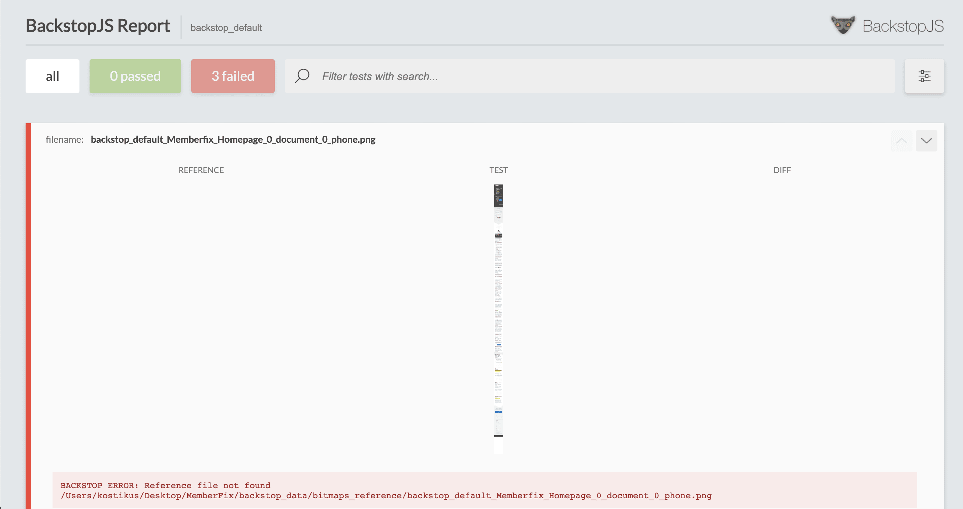Click the REFERENCE column label
Viewport: 963px width, 509px height.
click(201, 170)
